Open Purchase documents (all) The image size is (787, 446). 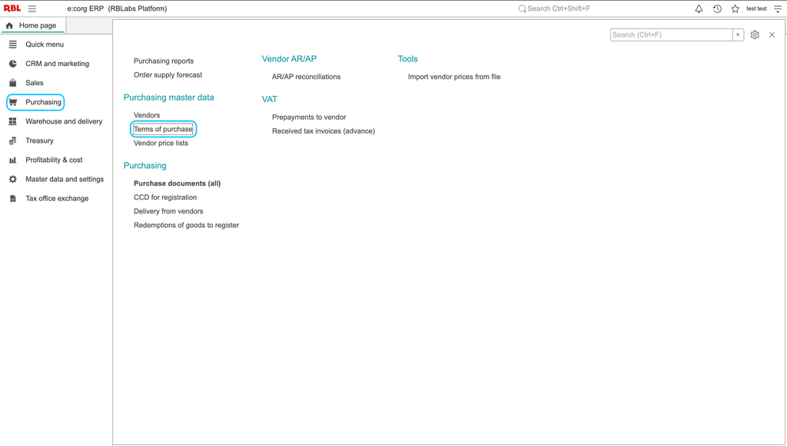[x=178, y=183]
